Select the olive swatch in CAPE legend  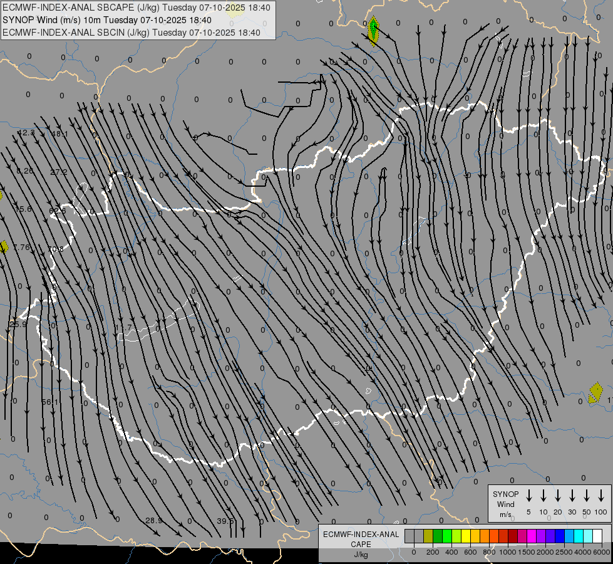[428, 536]
